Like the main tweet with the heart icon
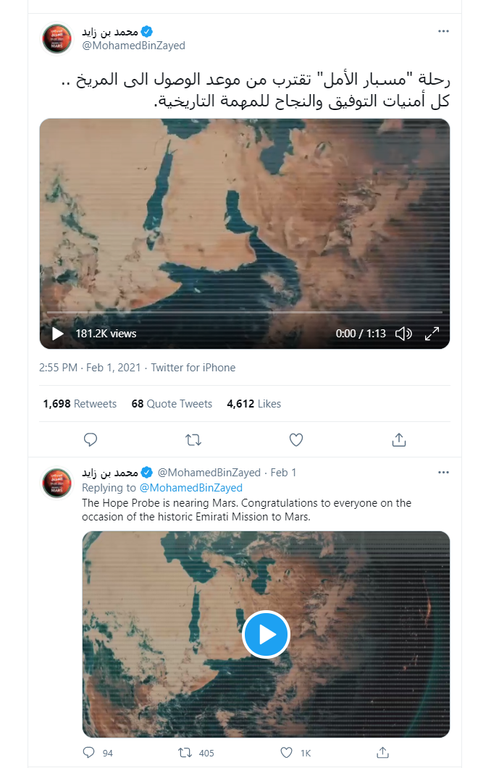Image resolution: width=478 pixels, height=768 pixels. [295, 439]
